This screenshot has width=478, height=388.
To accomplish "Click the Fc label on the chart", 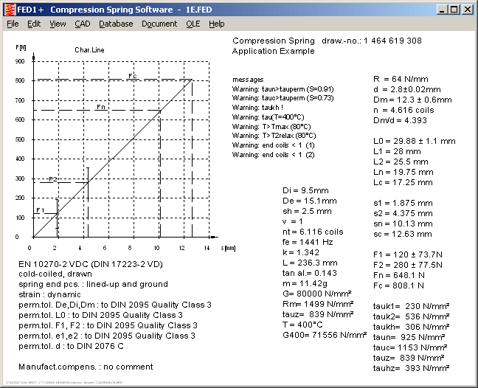I will coord(132,76).
